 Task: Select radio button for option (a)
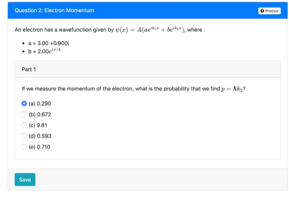point(24,103)
